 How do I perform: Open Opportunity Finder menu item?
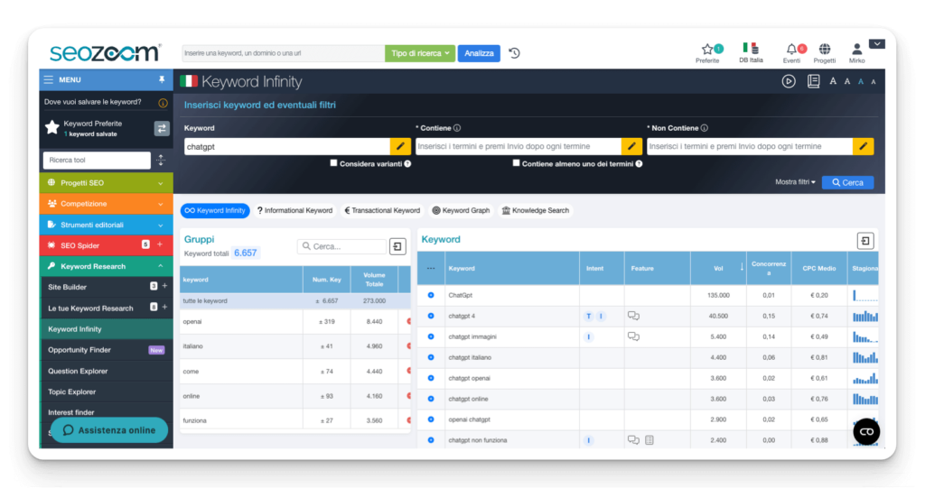(79, 350)
